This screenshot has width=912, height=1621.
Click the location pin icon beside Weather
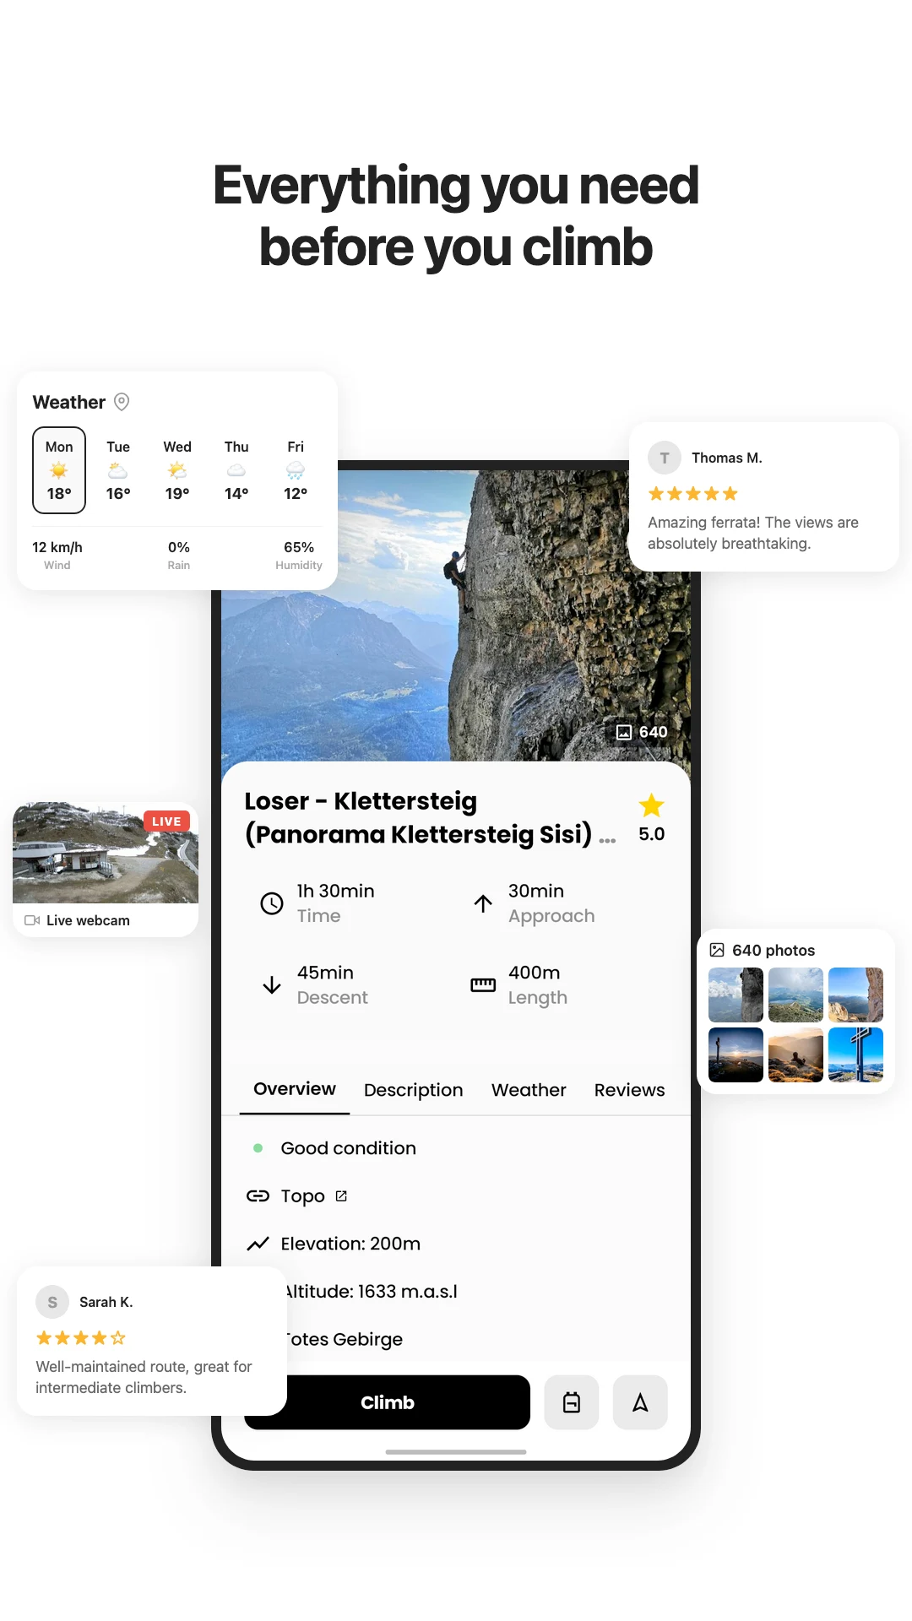coord(122,402)
